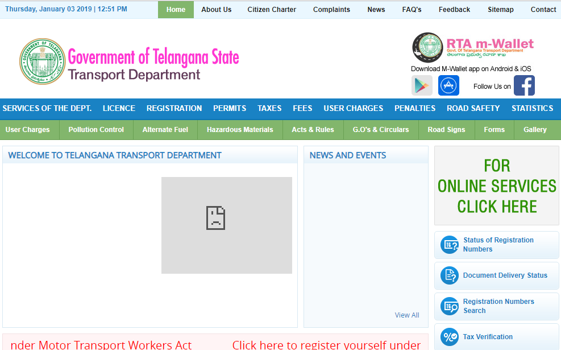Open the Apple App Store icon
561x350 pixels.
click(x=448, y=85)
